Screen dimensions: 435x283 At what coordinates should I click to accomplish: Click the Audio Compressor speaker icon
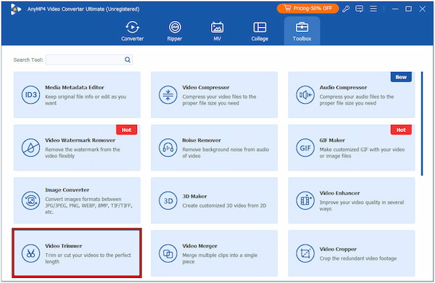coord(305,95)
